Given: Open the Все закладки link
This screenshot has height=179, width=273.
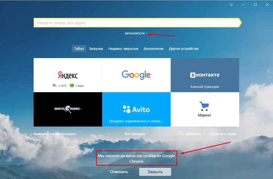Looking at the screenshot, I should click(135, 134).
